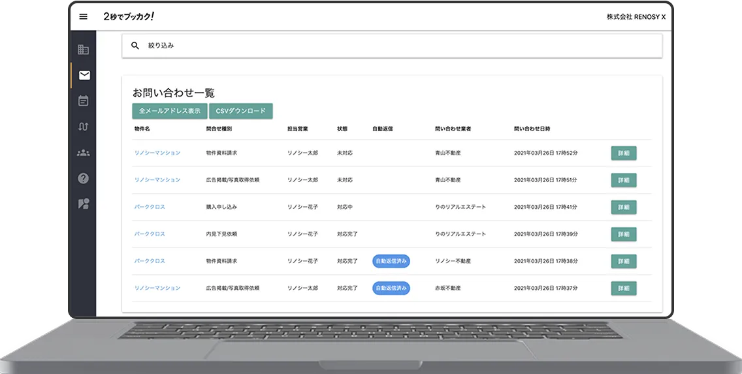This screenshot has height=374, width=742.
Task: Open パーククロス link in 購入申し込み row
Action: point(150,207)
